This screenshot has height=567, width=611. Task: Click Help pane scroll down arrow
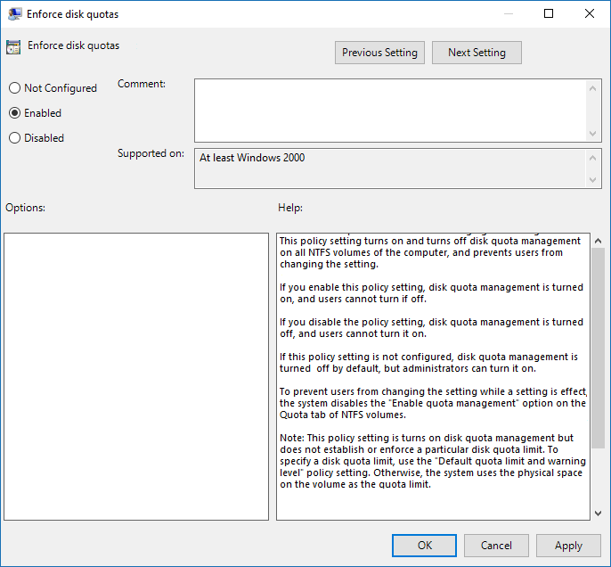[599, 514]
